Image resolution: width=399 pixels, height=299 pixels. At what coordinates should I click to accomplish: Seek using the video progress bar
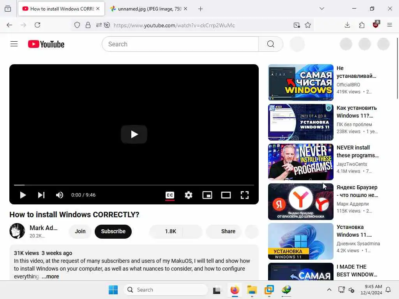(x=134, y=185)
